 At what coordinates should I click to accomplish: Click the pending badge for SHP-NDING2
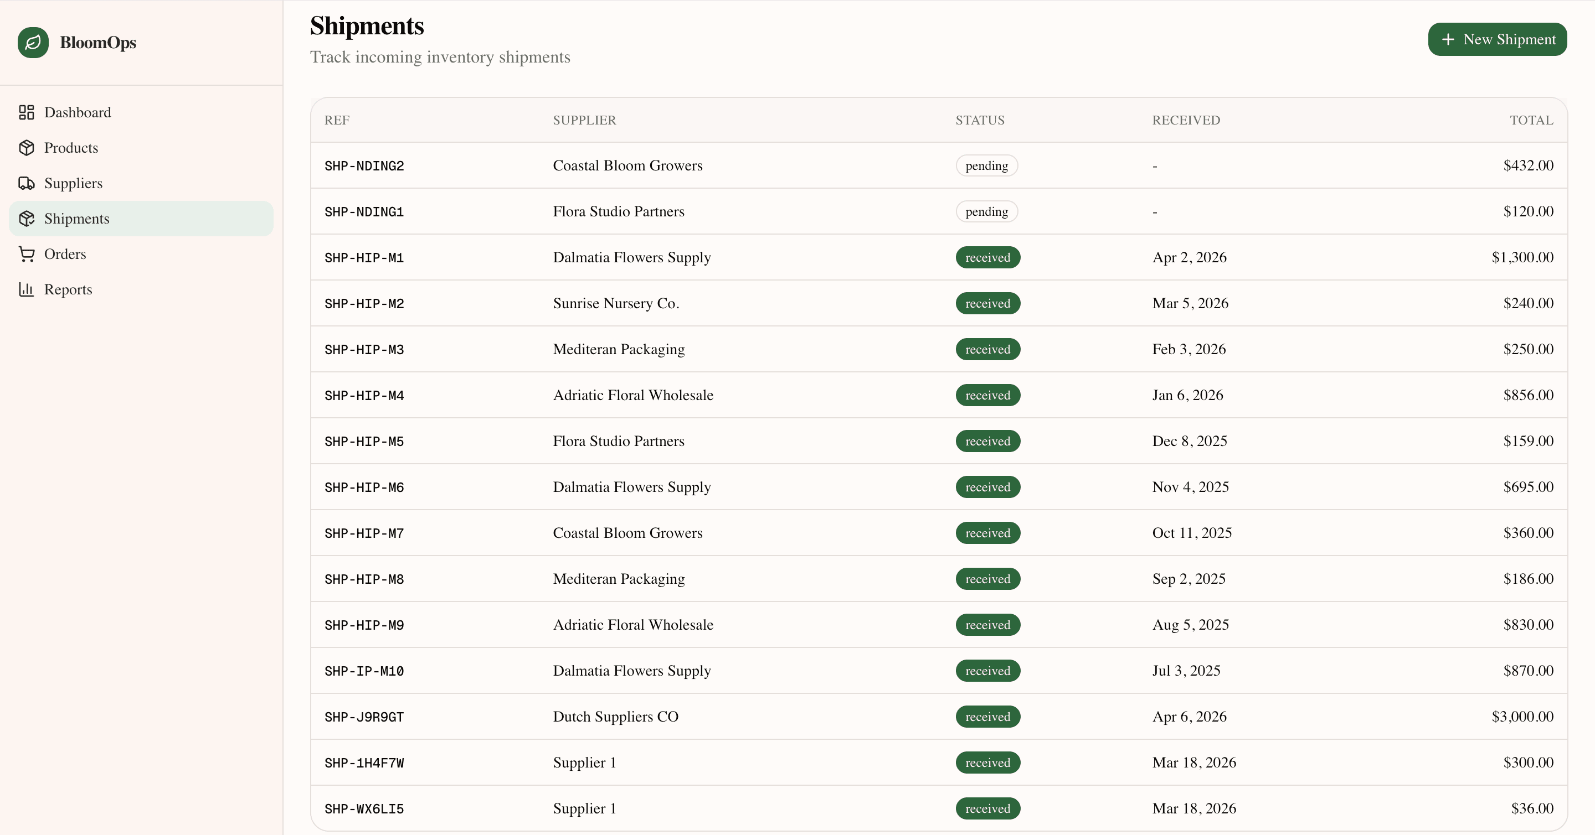coord(986,165)
